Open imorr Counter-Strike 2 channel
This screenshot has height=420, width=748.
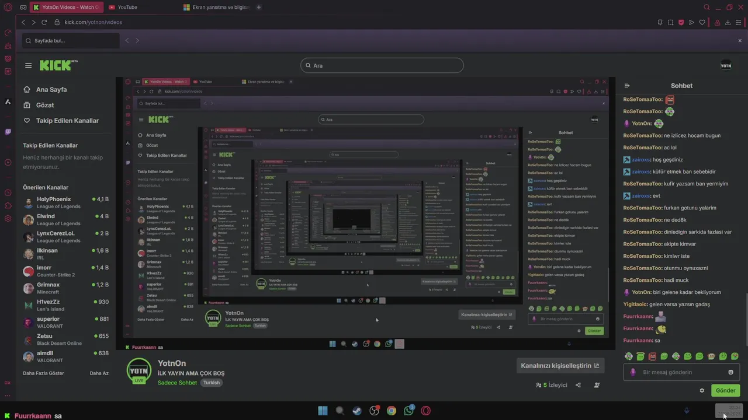point(65,271)
